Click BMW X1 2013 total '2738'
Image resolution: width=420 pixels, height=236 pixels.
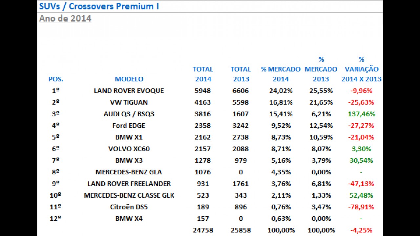coord(241,137)
